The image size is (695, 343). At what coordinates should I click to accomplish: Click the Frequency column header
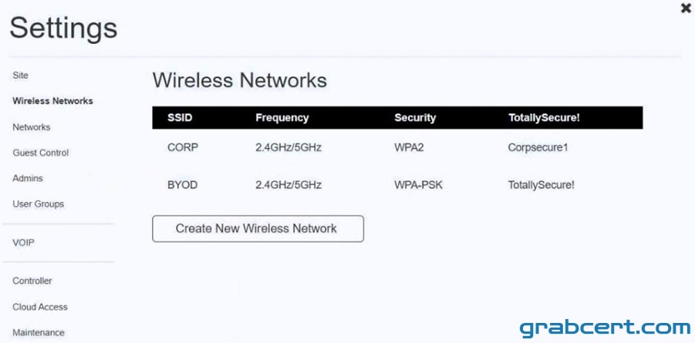tap(282, 118)
